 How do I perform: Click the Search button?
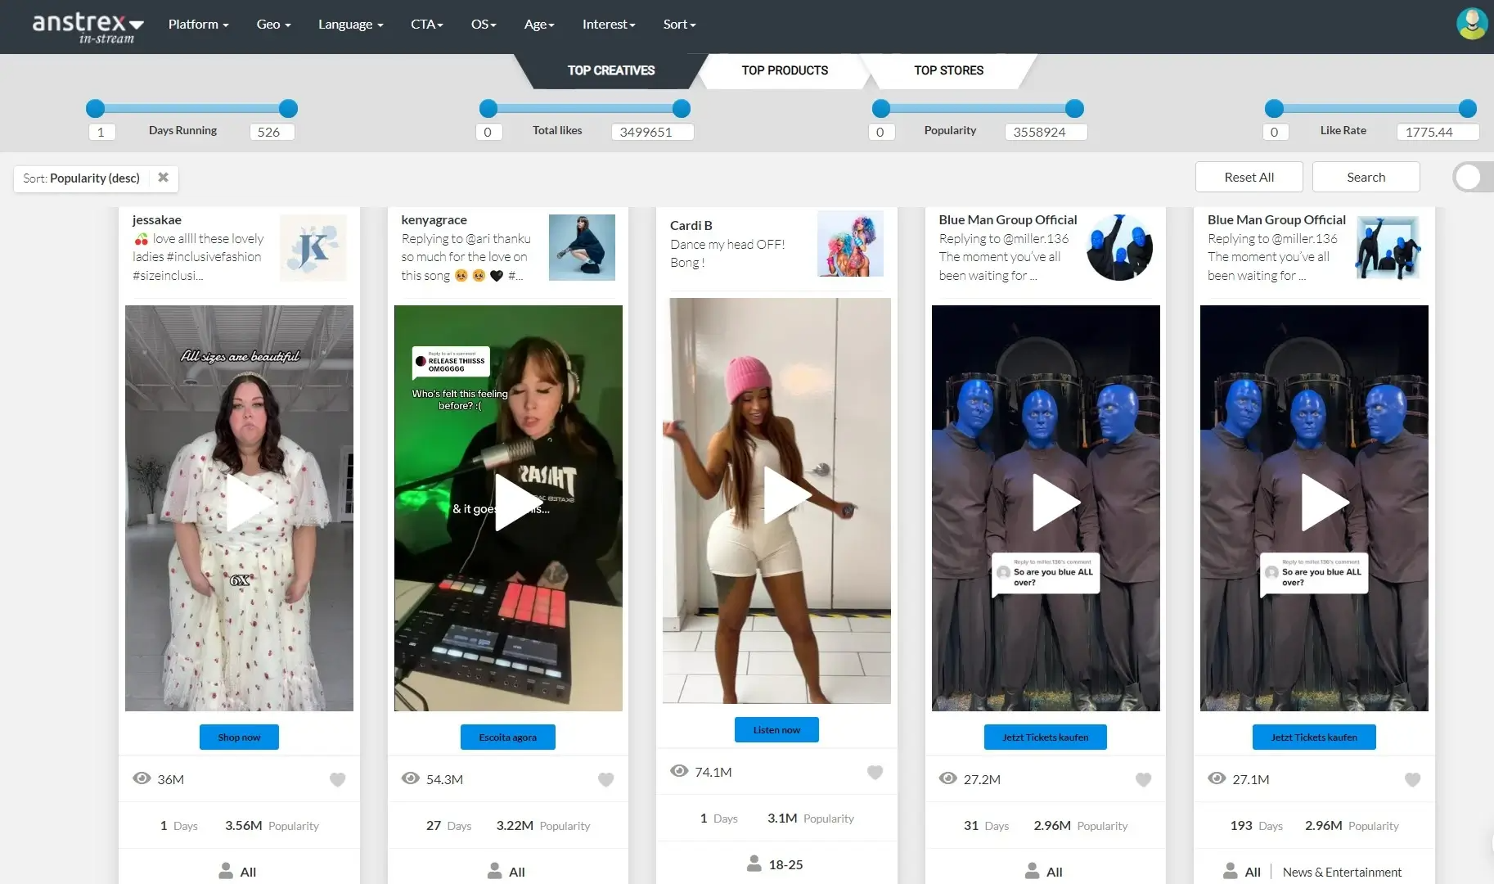(1366, 177)
